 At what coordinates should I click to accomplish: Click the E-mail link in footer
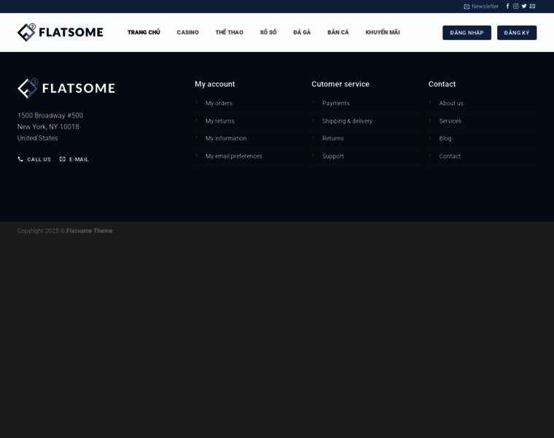(74, 159)
